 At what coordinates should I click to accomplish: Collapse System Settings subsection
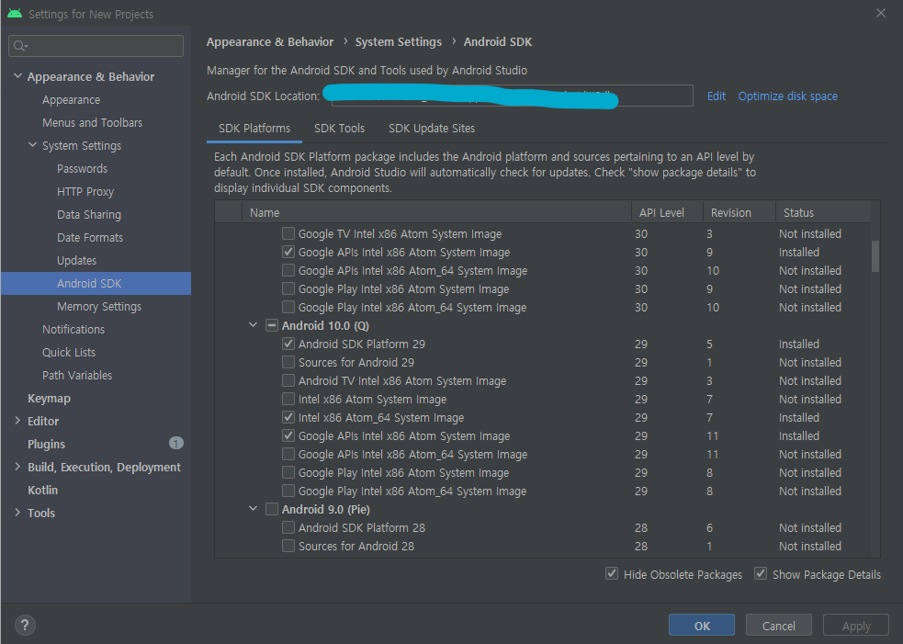(33, 145)
